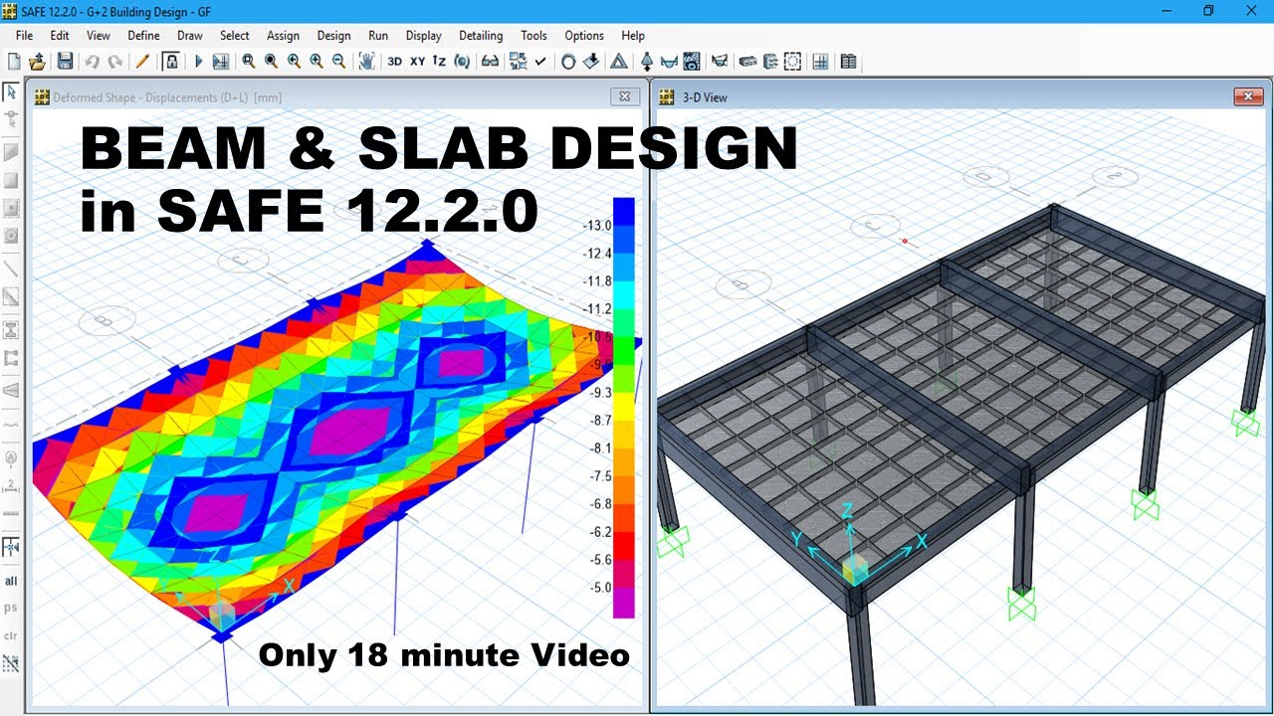The width and height of the screenshot is (1274, 716).
Task: Click the New Model icon
Action: (x=14, y=62)
